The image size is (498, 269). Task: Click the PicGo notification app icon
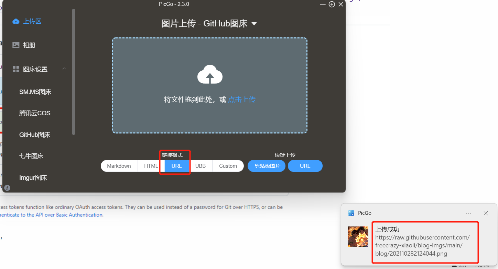[x=351, y=213]
